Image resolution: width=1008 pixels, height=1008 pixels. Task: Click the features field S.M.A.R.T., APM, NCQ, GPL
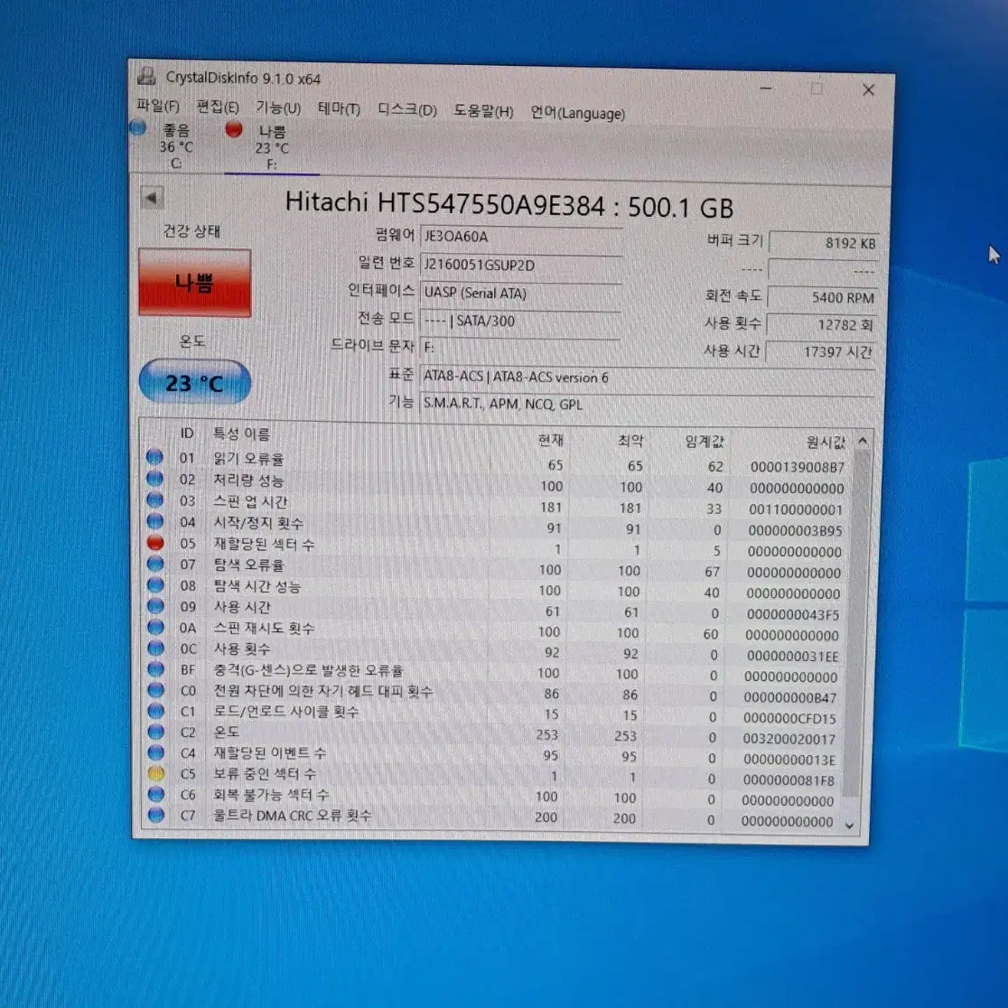tap(647, 405)
